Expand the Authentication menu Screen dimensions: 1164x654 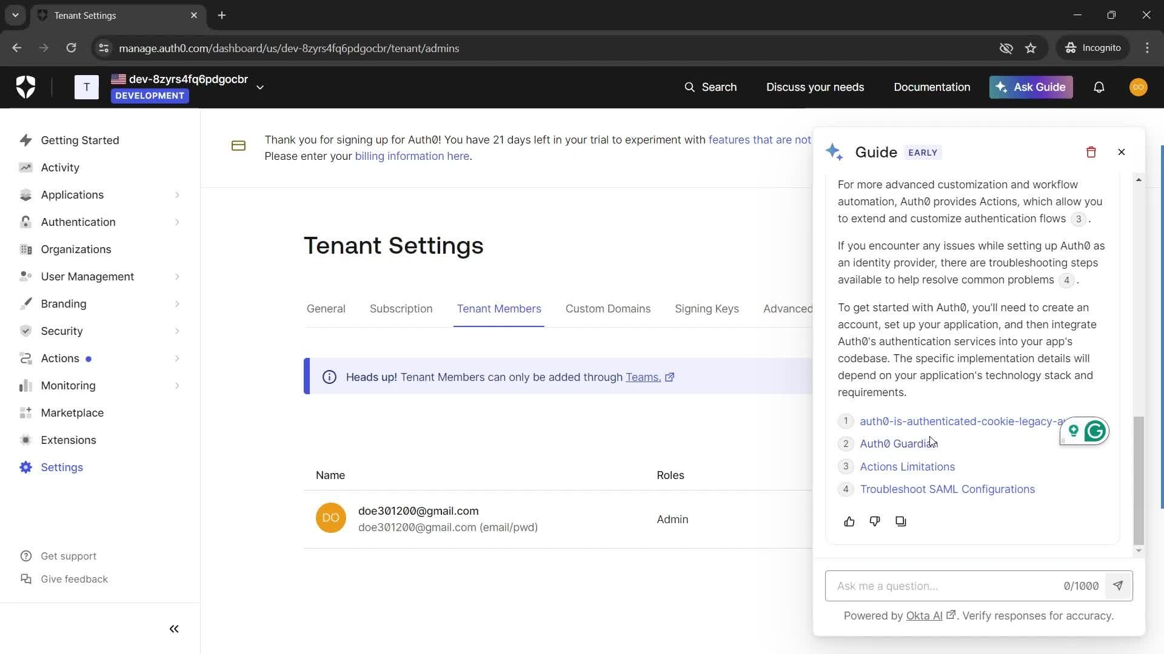tap(177, 222)
